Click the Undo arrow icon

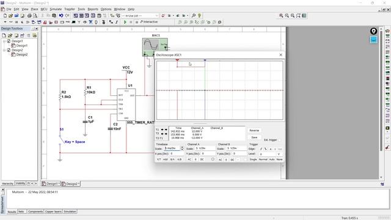point(61,15)
